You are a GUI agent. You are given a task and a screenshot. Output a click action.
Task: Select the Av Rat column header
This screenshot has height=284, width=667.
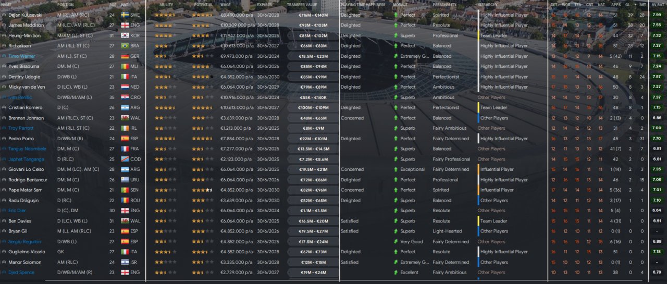click(x=657, y=5)
